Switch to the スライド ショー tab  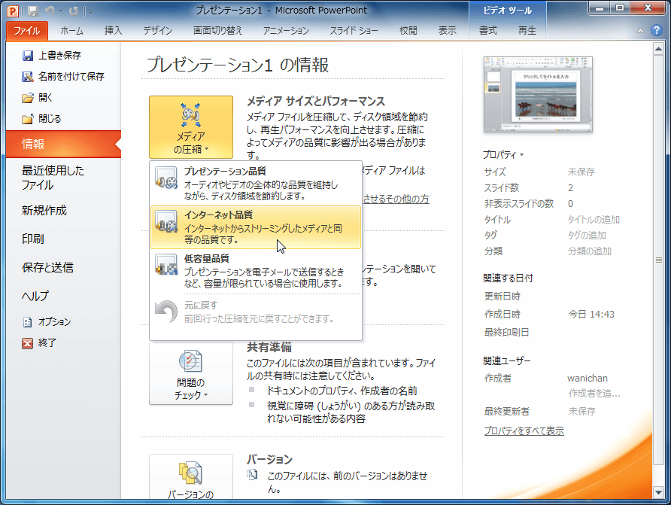click(354, 31)
